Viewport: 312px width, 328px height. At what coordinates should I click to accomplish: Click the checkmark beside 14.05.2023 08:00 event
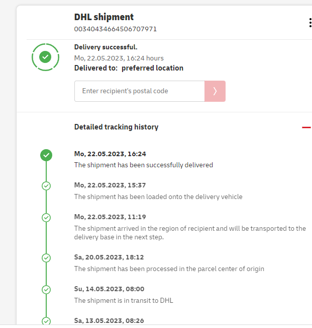coord(46,290)
